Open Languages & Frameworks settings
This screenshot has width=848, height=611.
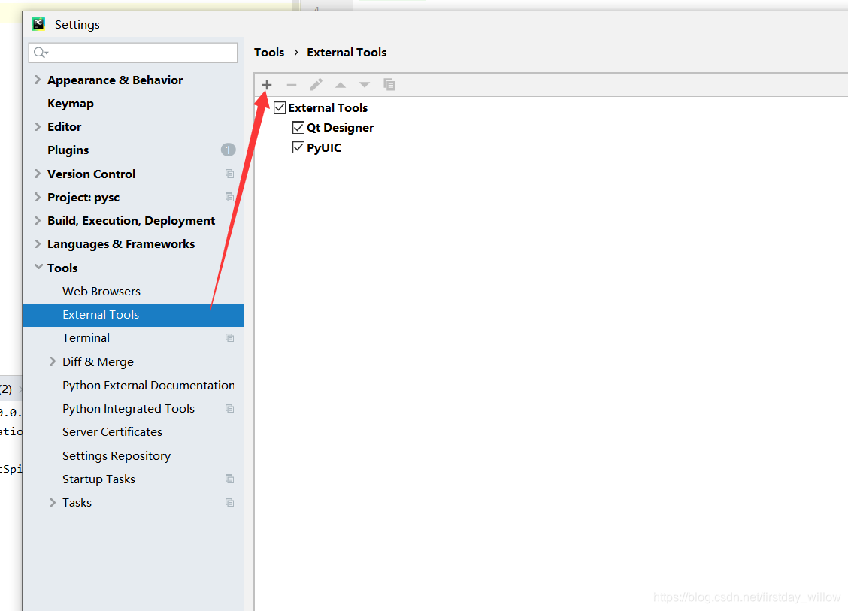(x=121, y=243)
